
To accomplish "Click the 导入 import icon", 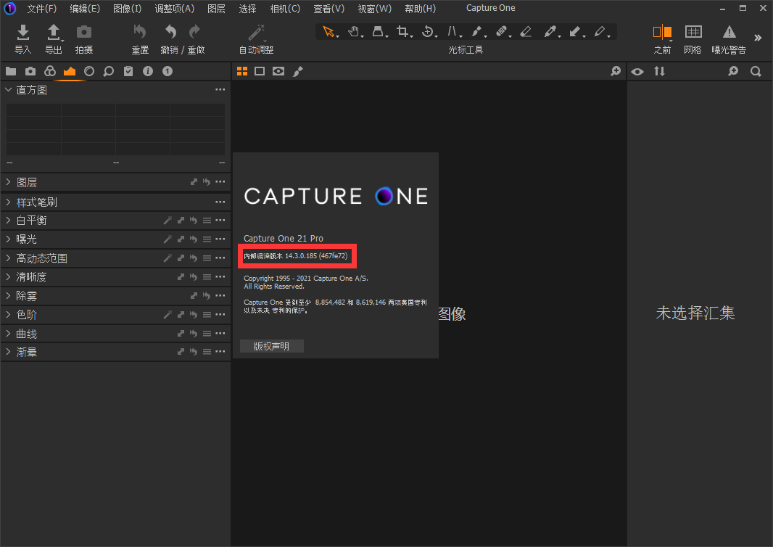I will [x=22, y=32].
